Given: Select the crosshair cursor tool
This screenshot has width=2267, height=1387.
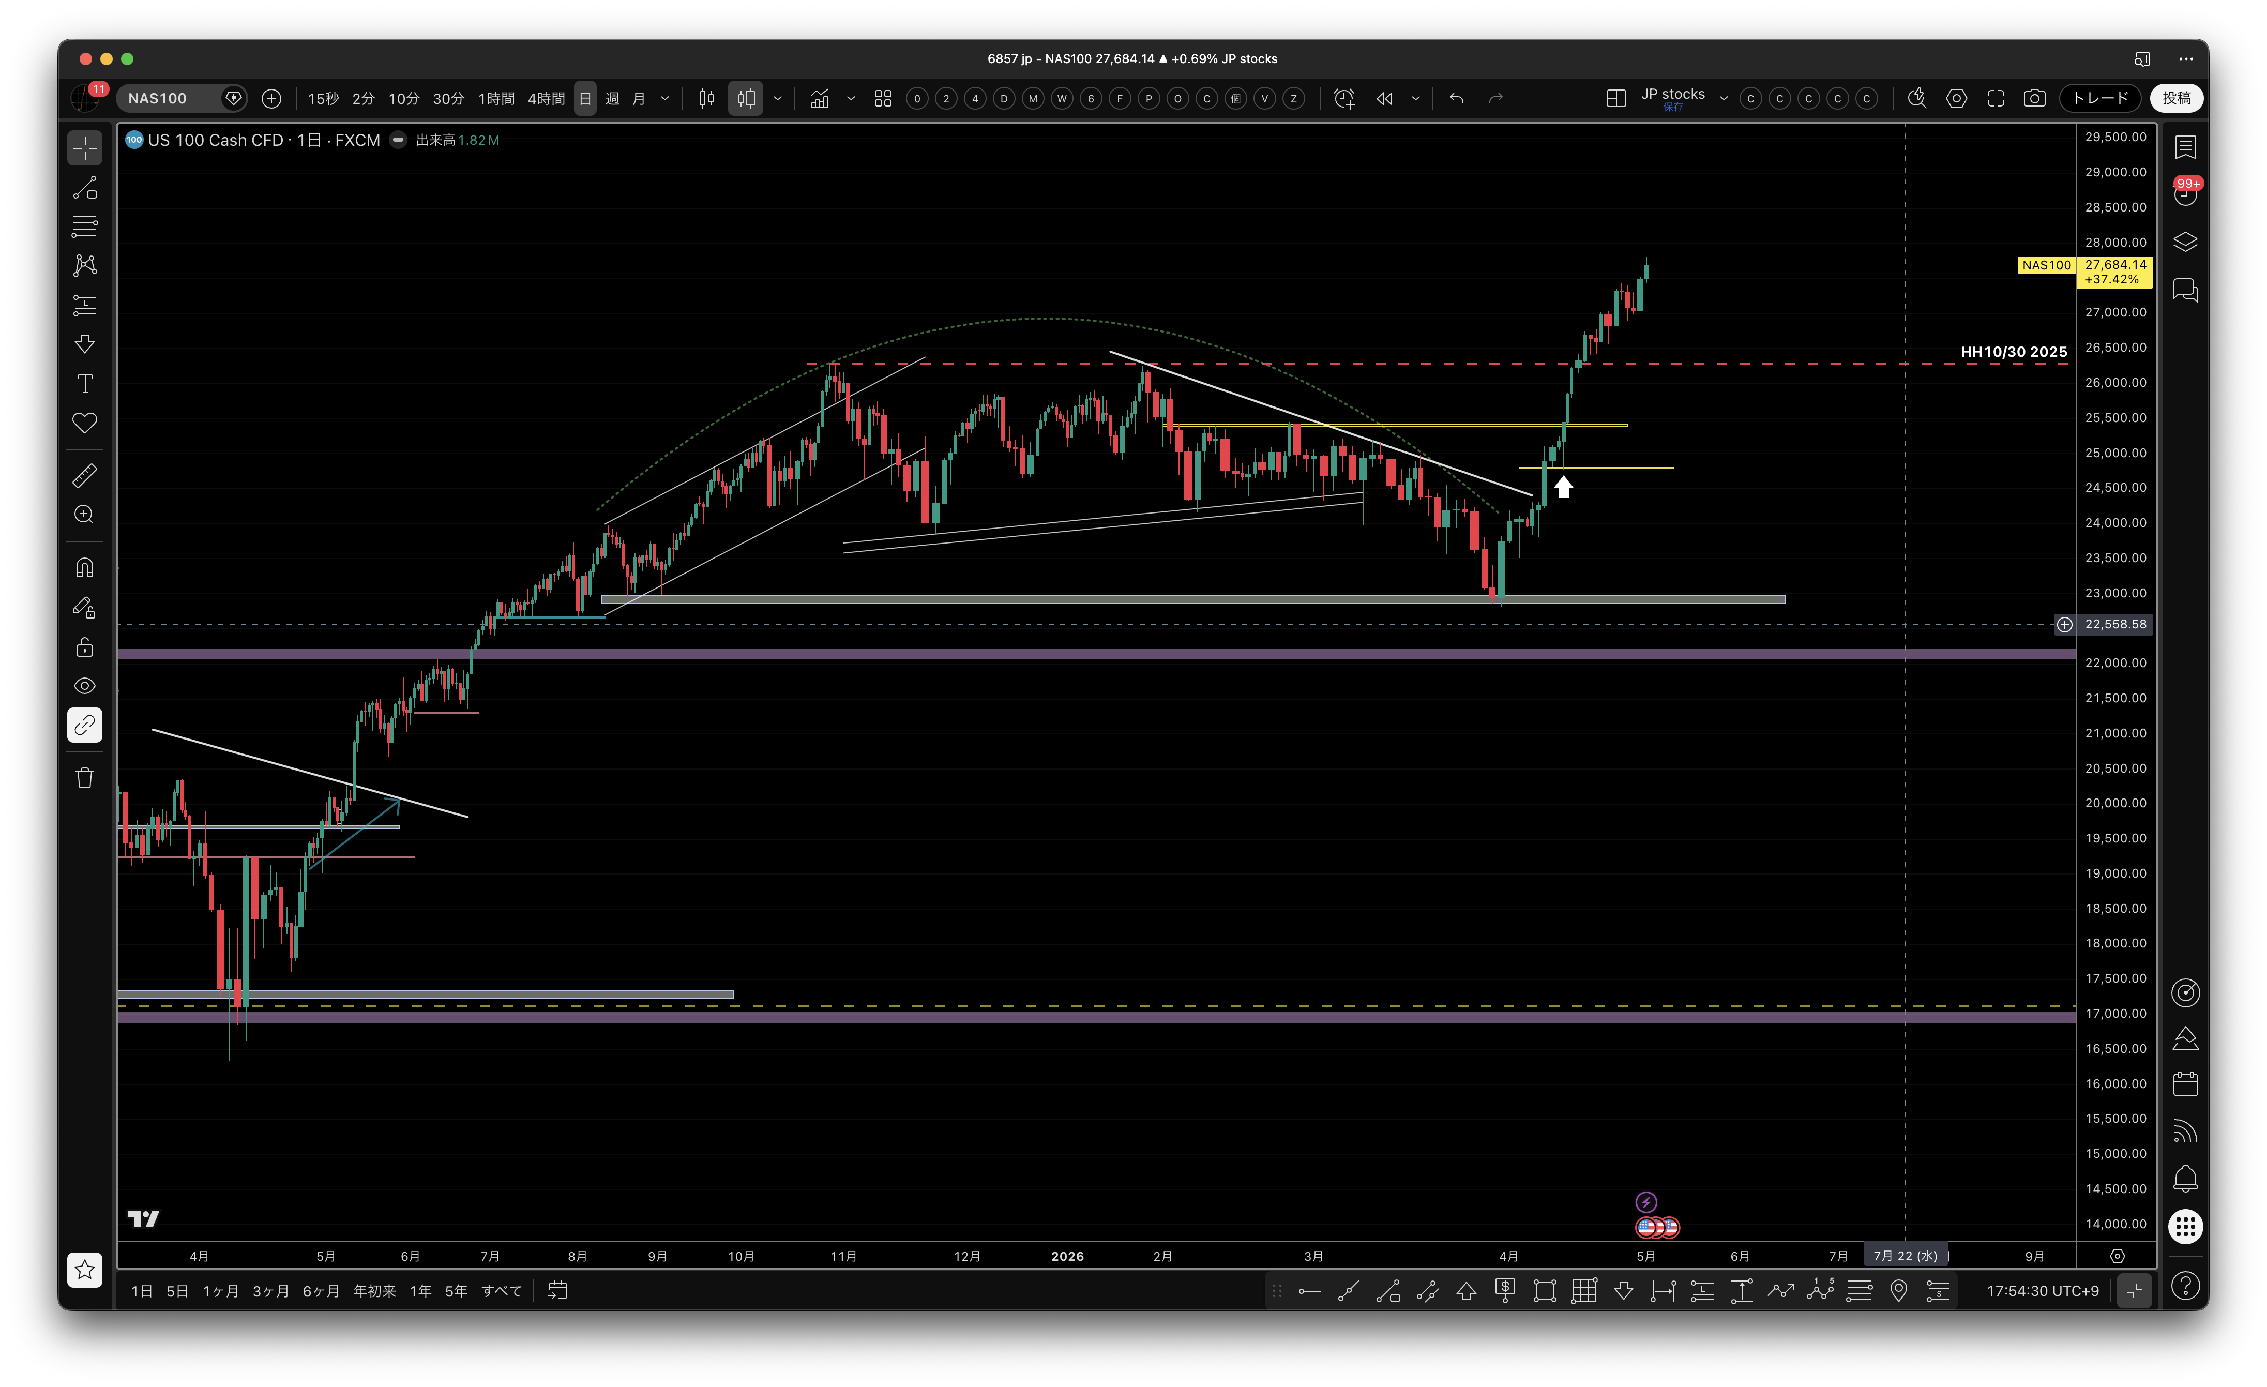Looking at the screenshot, I should 85,148.
